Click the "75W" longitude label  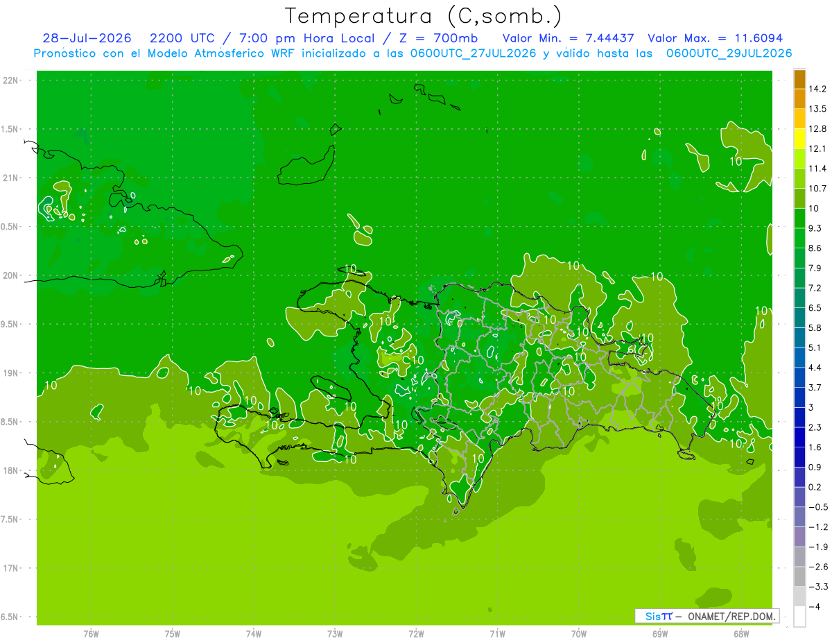click(x=173, y=634)
